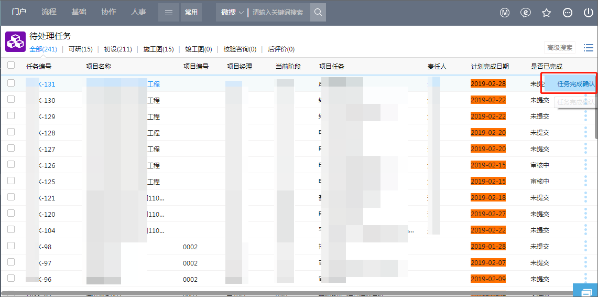
Task: Open the e-message chat icon
Action: pyautogui.click(x=526, y=13)
